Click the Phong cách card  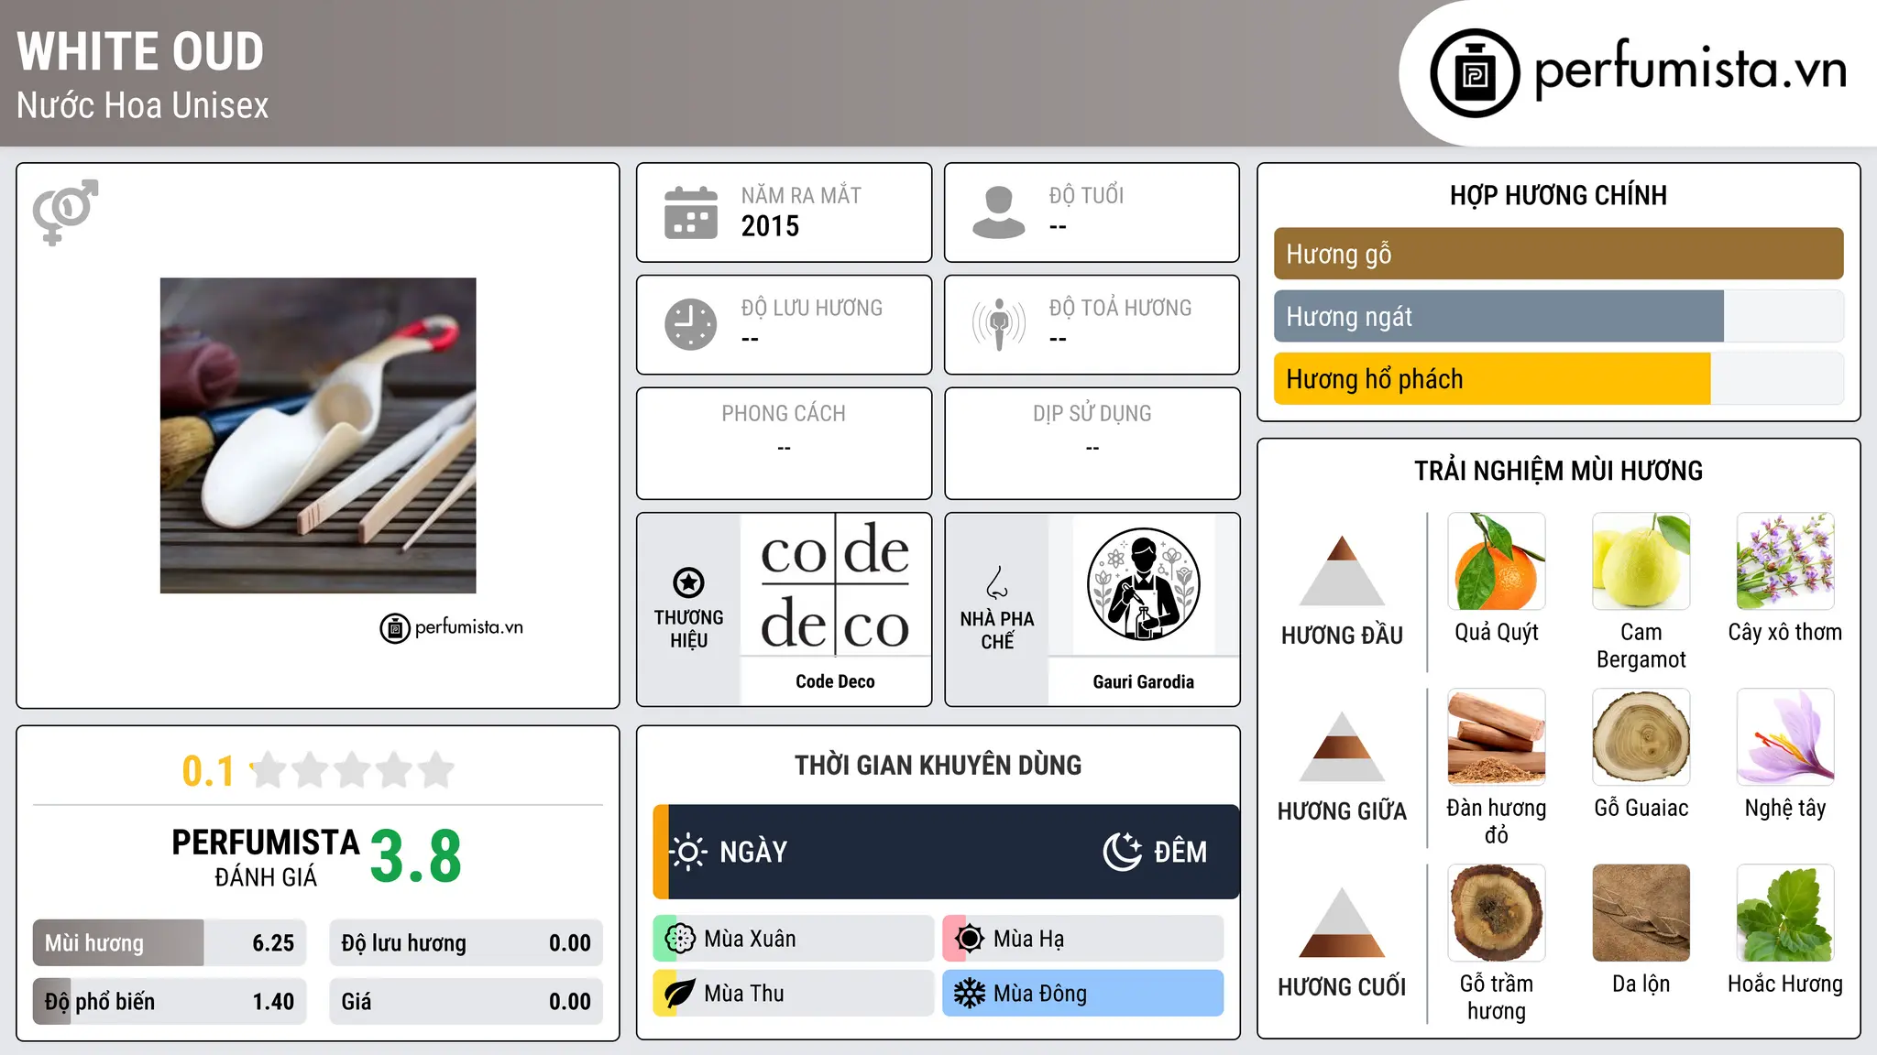pyautogui.click(x=784, y=443)
